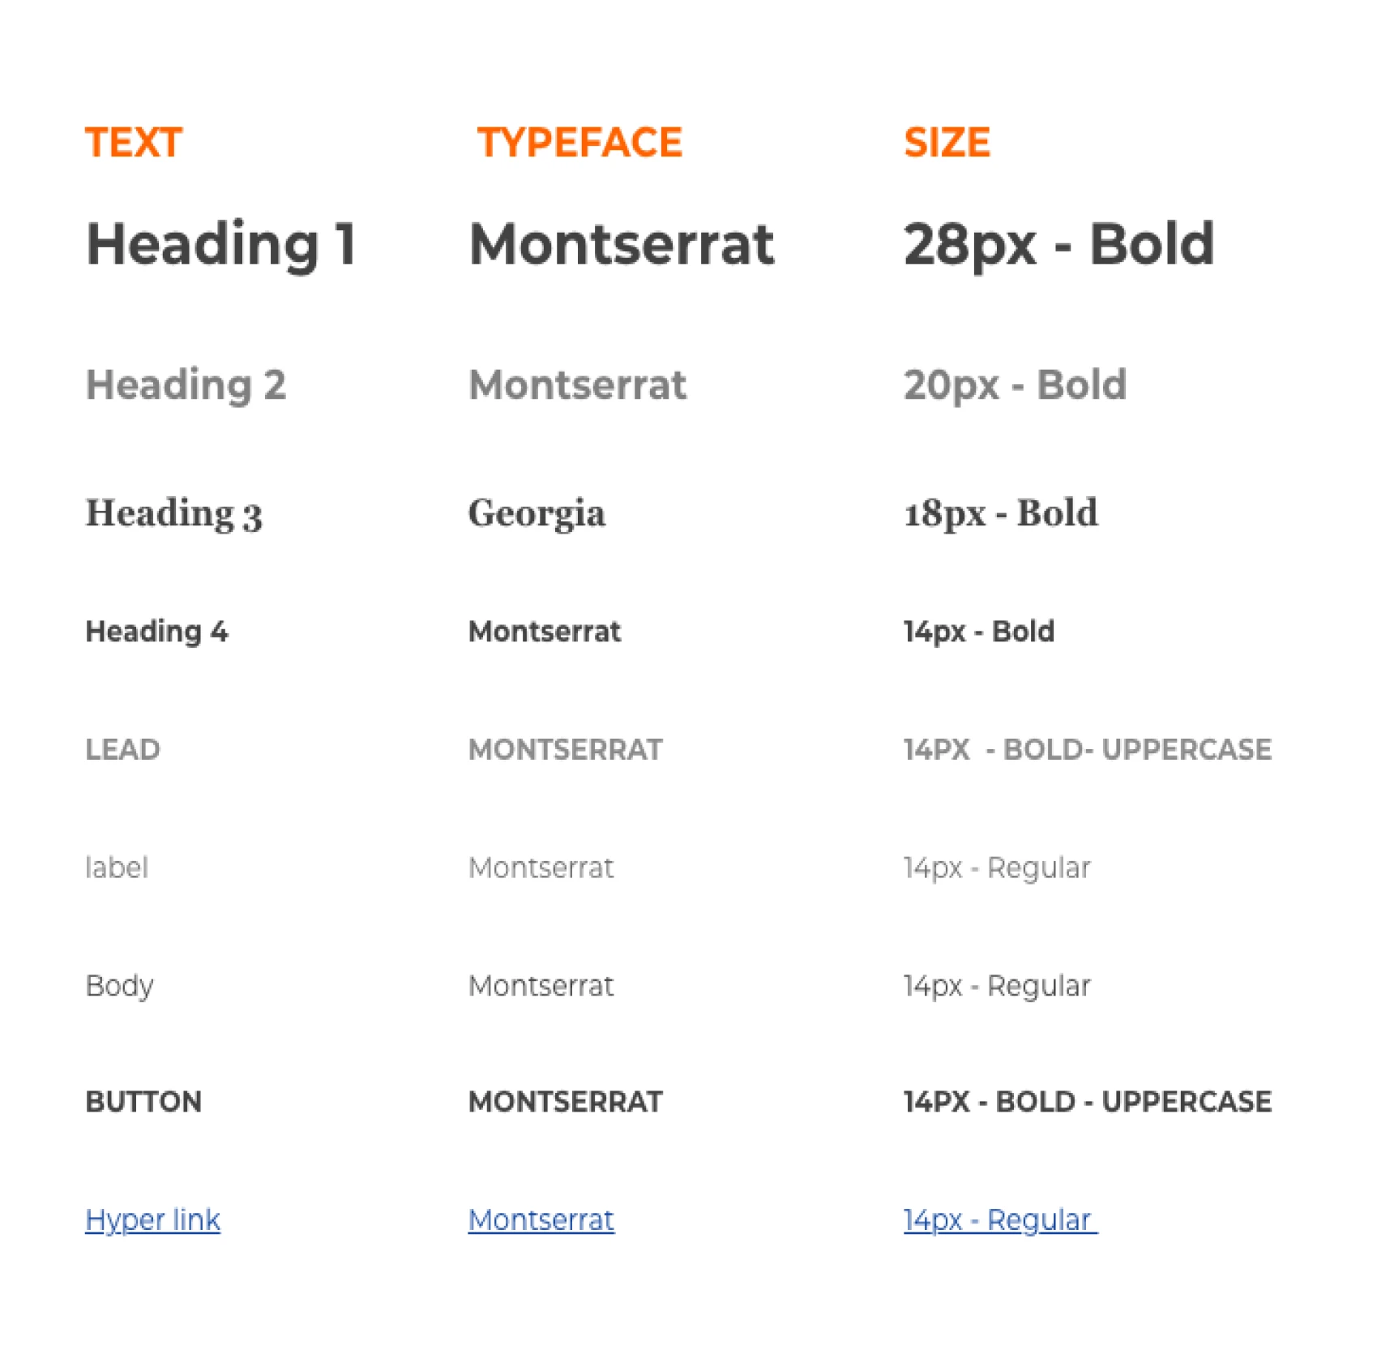Viewport: 1377px width, 1367px height.
Task: Select the gray LEAD sample text
Action: tap(122, 749)
